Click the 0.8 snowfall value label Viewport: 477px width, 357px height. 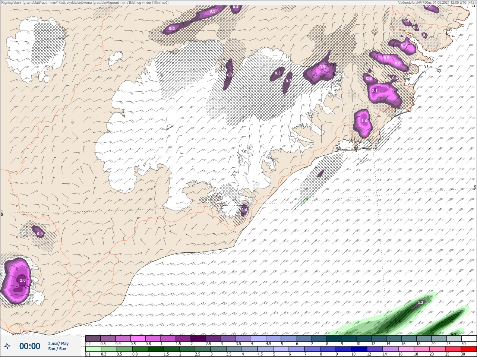398,63
